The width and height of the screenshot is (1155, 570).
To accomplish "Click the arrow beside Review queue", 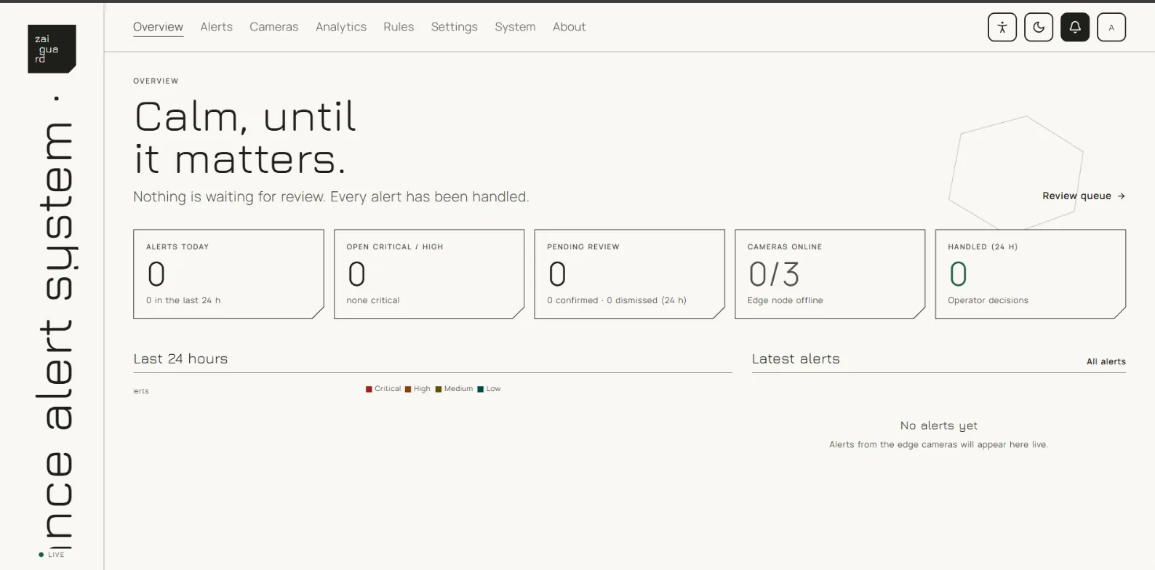I will 1122,196.
